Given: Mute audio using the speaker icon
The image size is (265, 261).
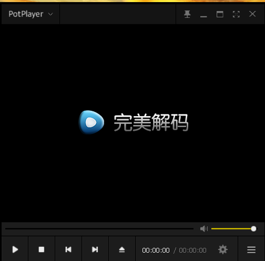Looking at the screenshot, I should (x=204, y=228).
